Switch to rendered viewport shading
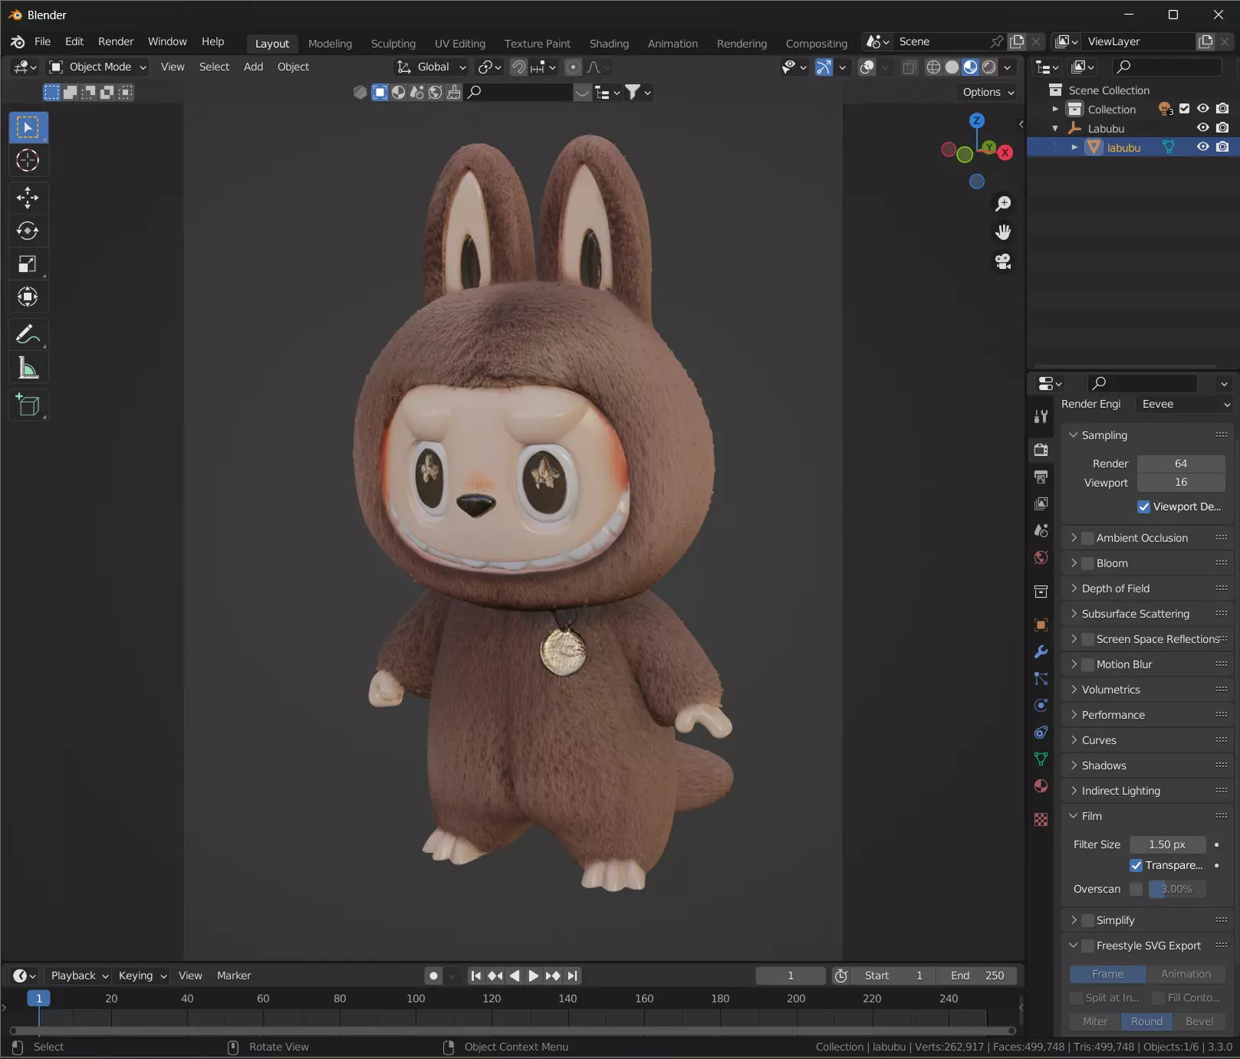 tap(989, 67)
